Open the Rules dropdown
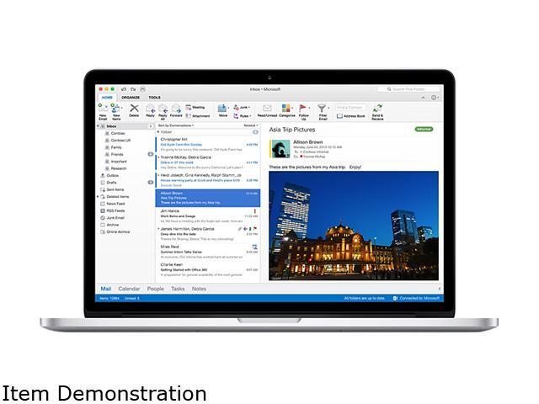 (242, 116)
